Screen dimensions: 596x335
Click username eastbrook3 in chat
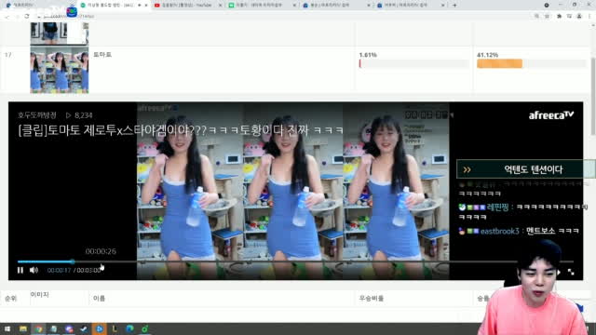pyautogui.click(x=499, y=231)
